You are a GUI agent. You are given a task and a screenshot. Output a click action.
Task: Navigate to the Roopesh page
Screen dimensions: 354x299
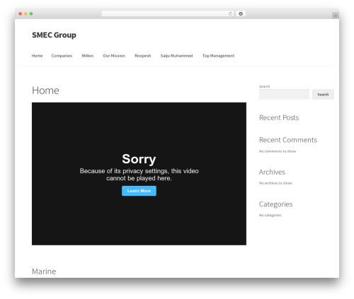[143, 56]
